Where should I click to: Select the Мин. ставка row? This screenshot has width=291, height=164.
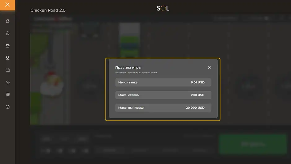(163, 82)
